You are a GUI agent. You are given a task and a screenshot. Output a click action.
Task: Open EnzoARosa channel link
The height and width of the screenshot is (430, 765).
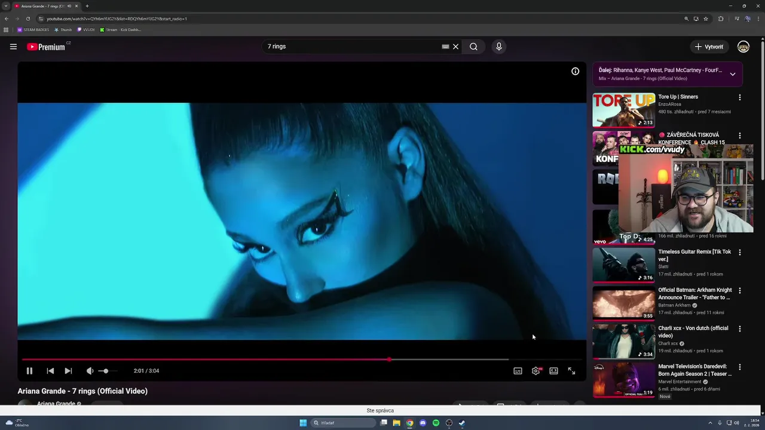pos(669,105)
